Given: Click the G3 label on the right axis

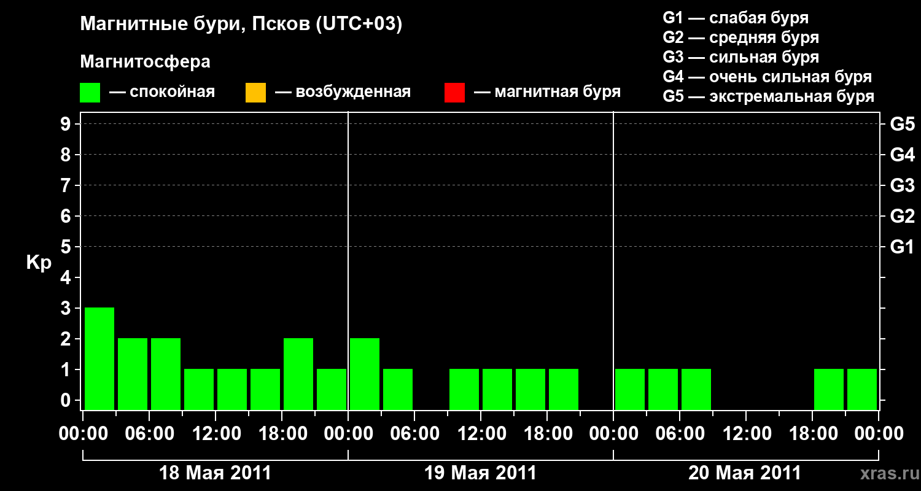Looking at the screenshot, I should coord(903,185).
